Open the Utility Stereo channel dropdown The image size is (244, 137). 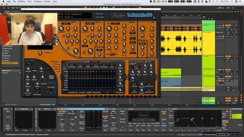pos(114,115)
